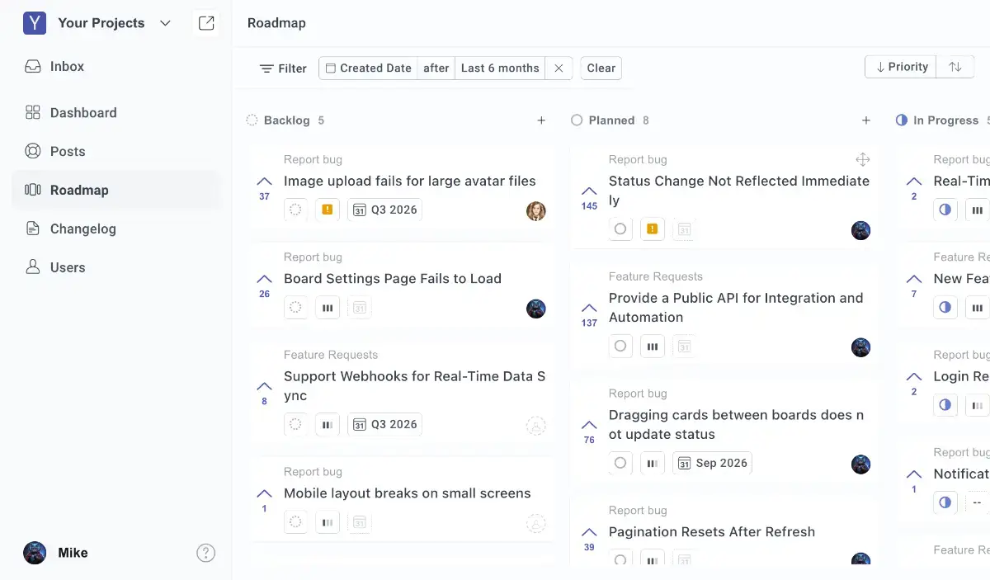Upvote 'Dragging cards between boards' post
This screenshot has width=990, height=580.
589,432
